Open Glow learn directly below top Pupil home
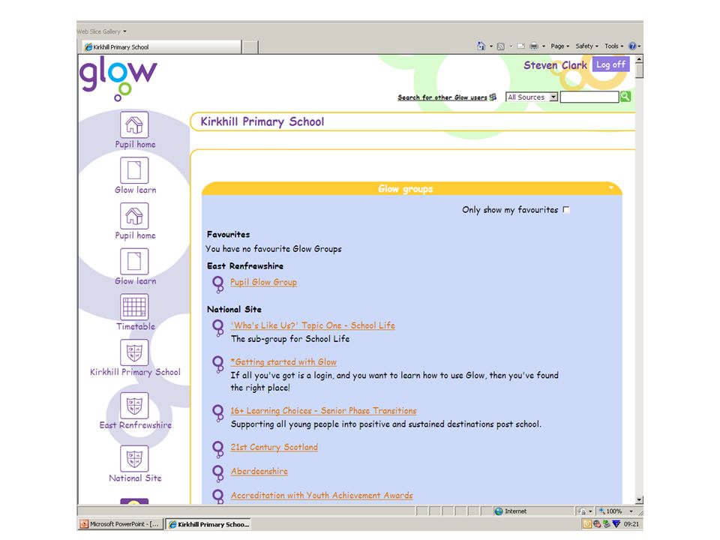This screenshot has width=720, height=540. (134, 170)
